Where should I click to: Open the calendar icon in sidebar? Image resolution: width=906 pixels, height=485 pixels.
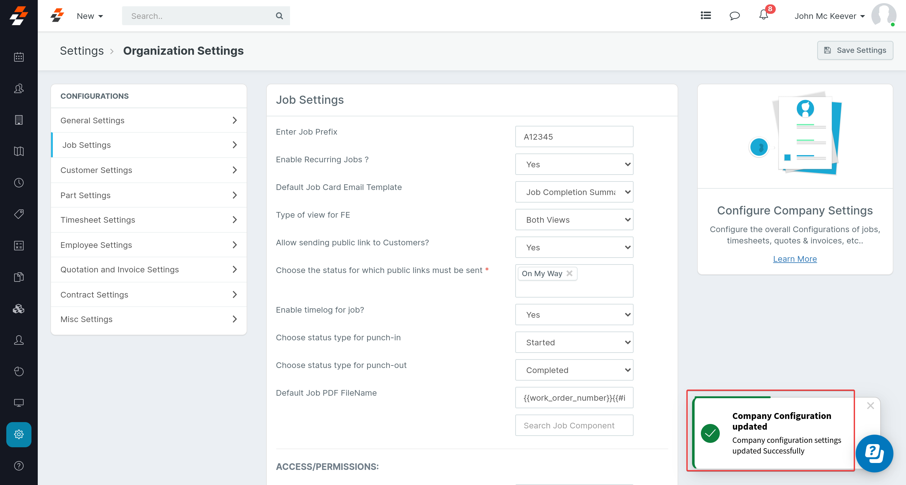(19, 57)
